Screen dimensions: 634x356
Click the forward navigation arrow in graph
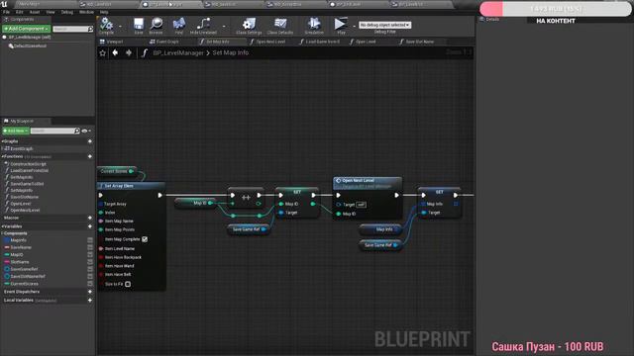pos(129,52)
